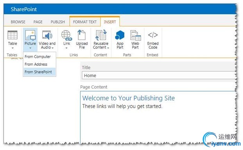Click the Parts group label

[127, 55]
